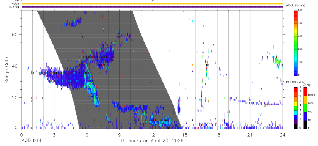
Task: Click 'UT hours on April 20, 2026' axis title
Action: click(152, 141)
